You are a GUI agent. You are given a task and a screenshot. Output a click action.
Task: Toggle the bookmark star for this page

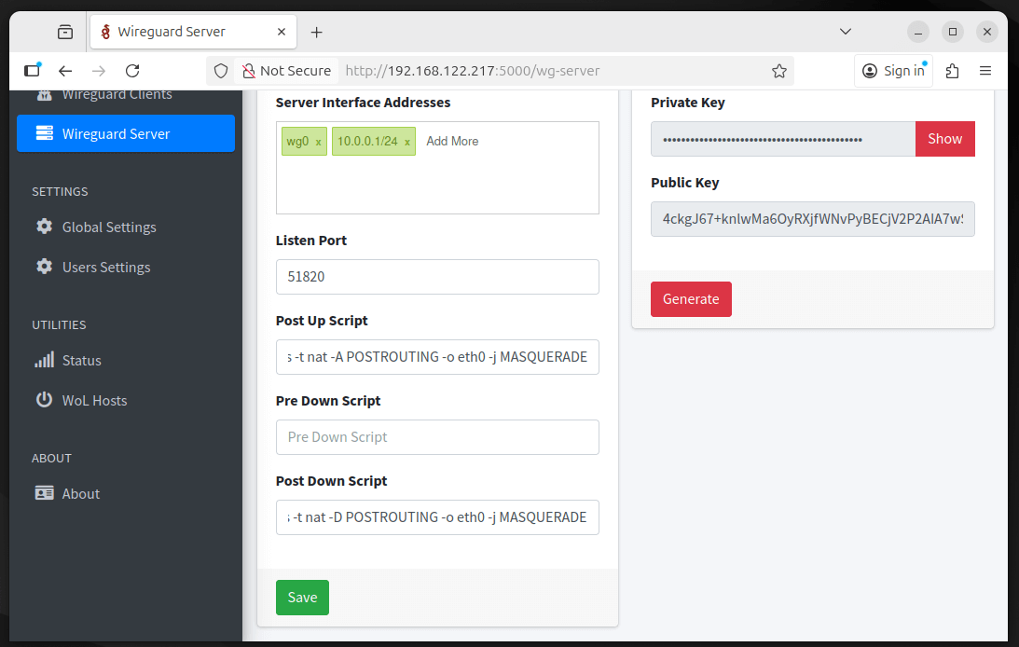click(779, 70)
